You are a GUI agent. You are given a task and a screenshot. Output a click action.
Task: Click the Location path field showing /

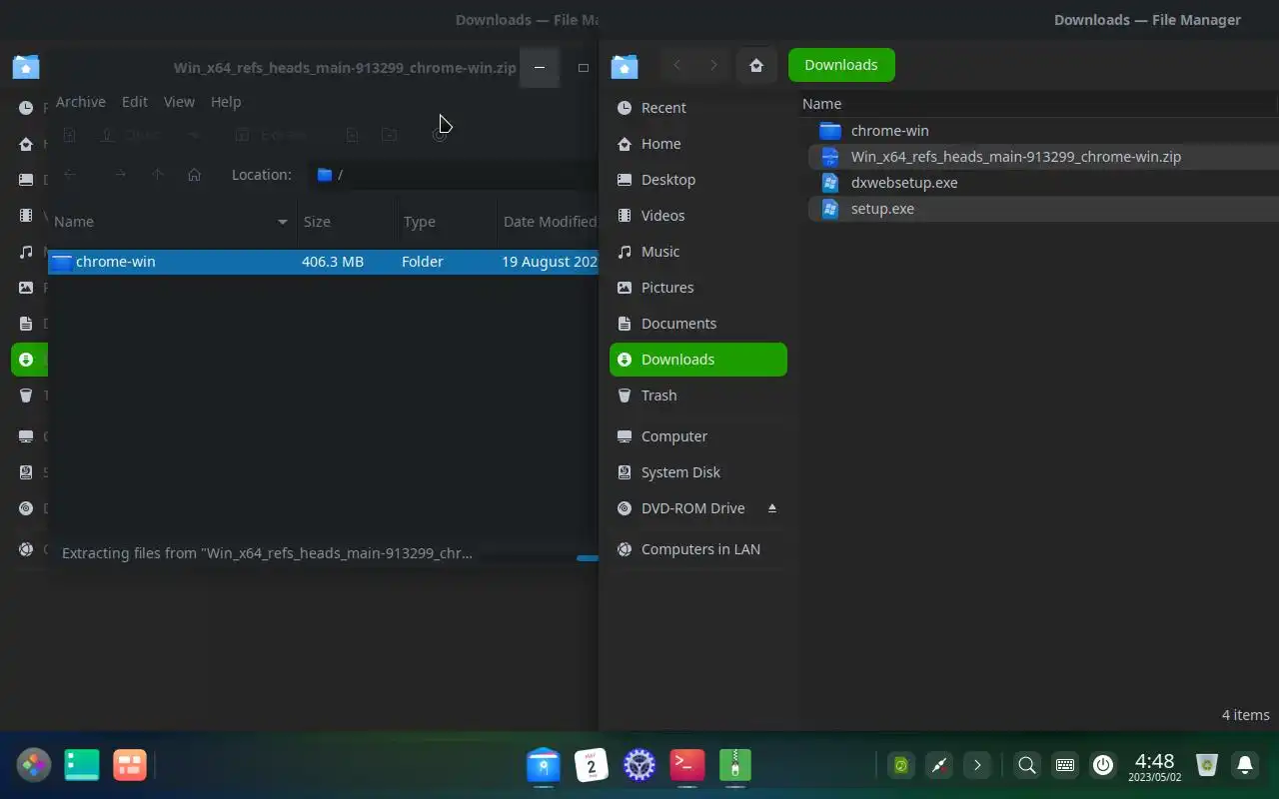pos(455,175)
